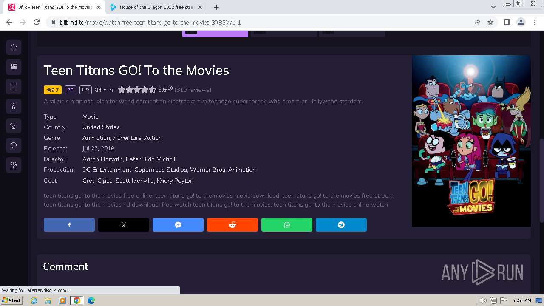
Task: Open the Action genre link
Action: point(153,138)
